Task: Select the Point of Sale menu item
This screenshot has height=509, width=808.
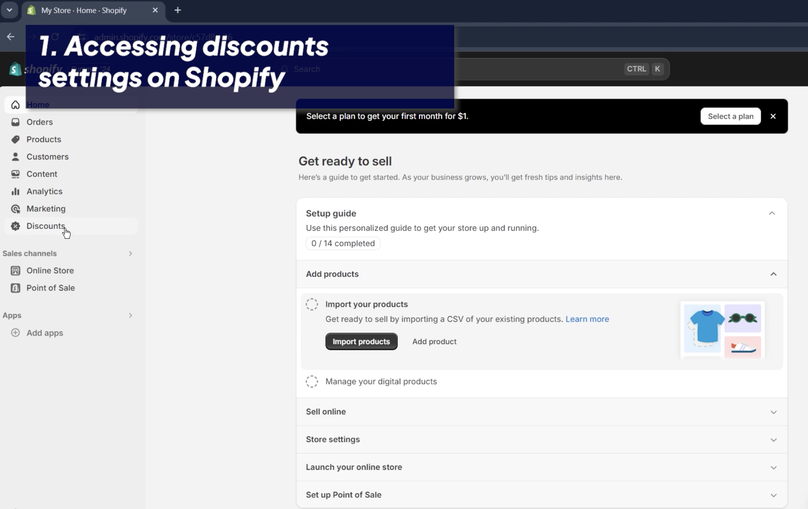Action: (x=50, y=287)
